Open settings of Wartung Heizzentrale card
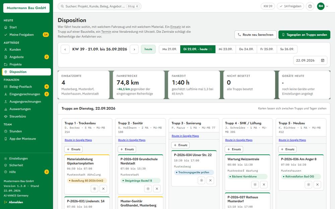 (255, 185)
